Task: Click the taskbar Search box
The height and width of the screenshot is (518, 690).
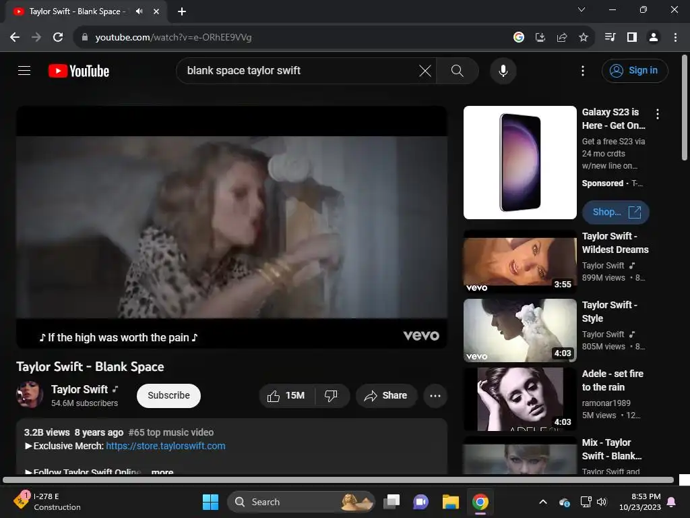Action: tap(301, 502)
